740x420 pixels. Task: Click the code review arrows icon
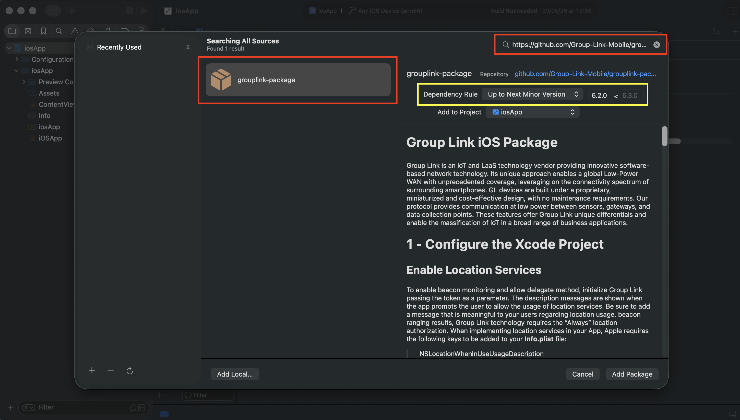coord(716,31)
